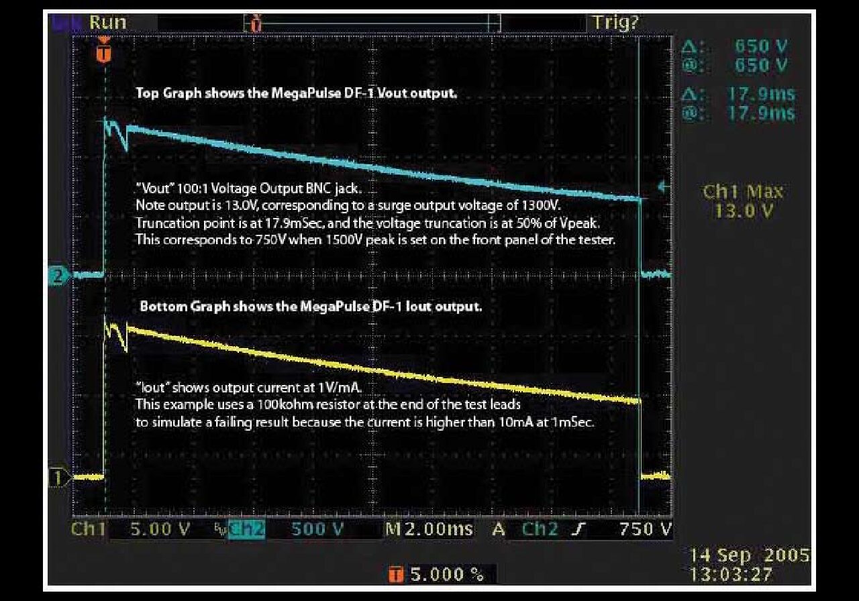Click the channel 2 ground reference marker
The image size is (859, 601).
[59, 275]
